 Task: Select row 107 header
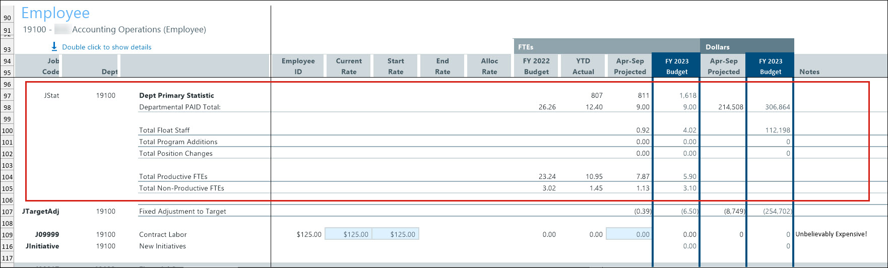point(7,212)
